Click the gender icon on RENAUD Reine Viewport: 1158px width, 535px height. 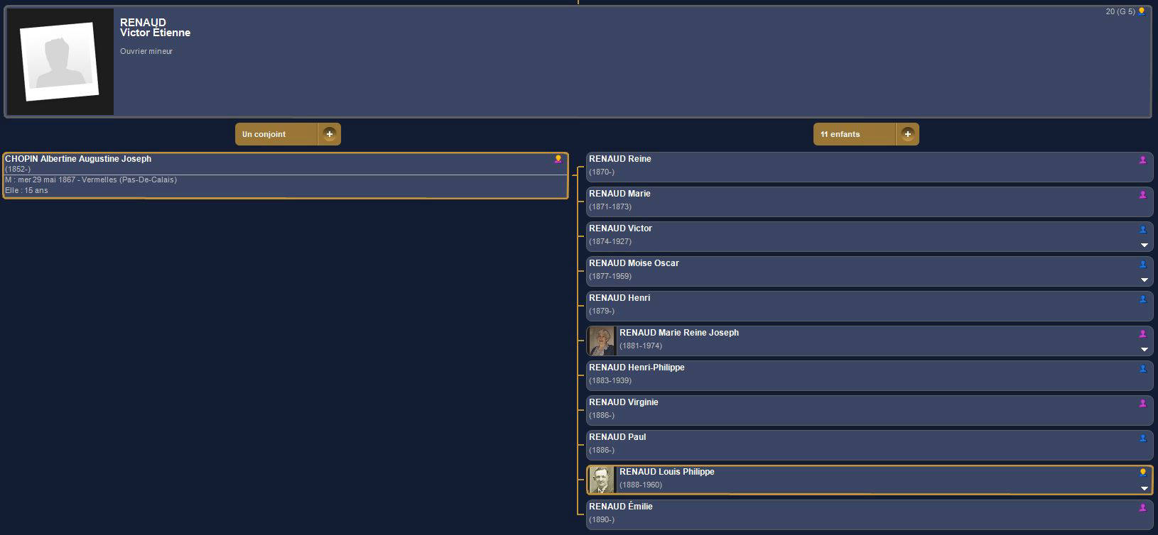click(x=1142, y=160)
